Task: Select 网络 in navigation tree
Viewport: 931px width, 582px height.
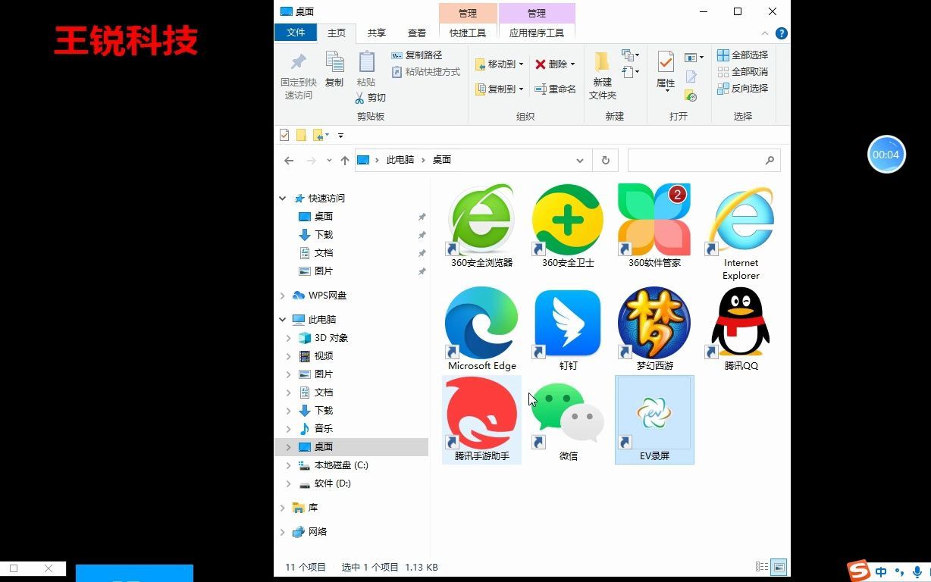Action: click(x=318, y=532)
